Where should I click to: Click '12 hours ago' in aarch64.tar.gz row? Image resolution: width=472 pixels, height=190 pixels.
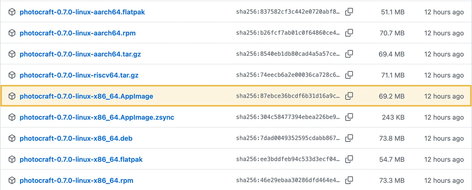(x=444, y=54)
